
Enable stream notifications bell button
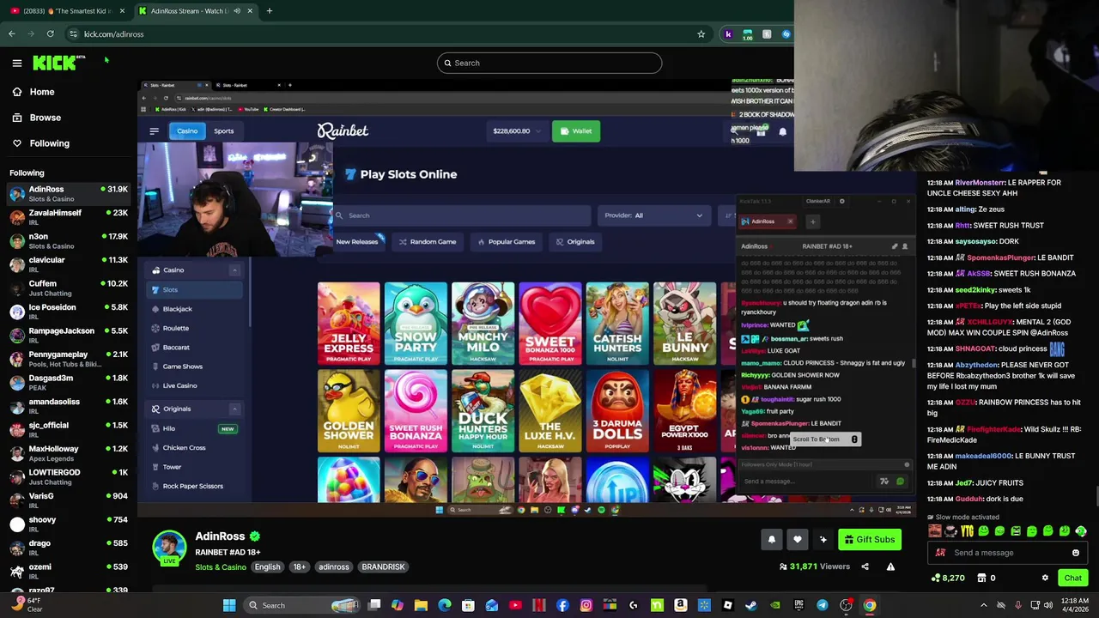point(771,539)
